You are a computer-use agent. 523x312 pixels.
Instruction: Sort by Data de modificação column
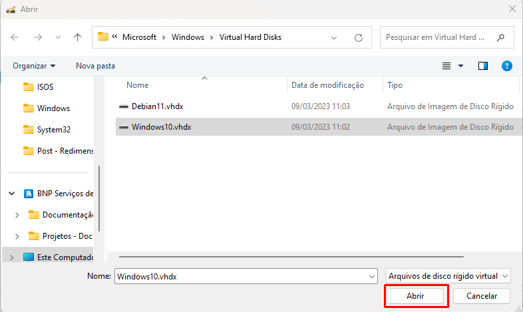click(327, 85)
